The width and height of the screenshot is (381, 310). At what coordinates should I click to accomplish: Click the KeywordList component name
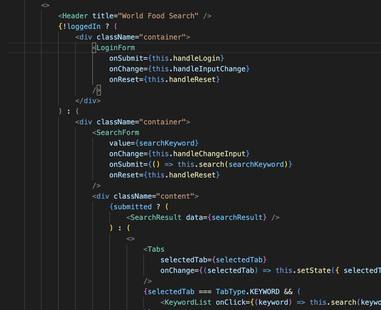(x=188, y=302)
